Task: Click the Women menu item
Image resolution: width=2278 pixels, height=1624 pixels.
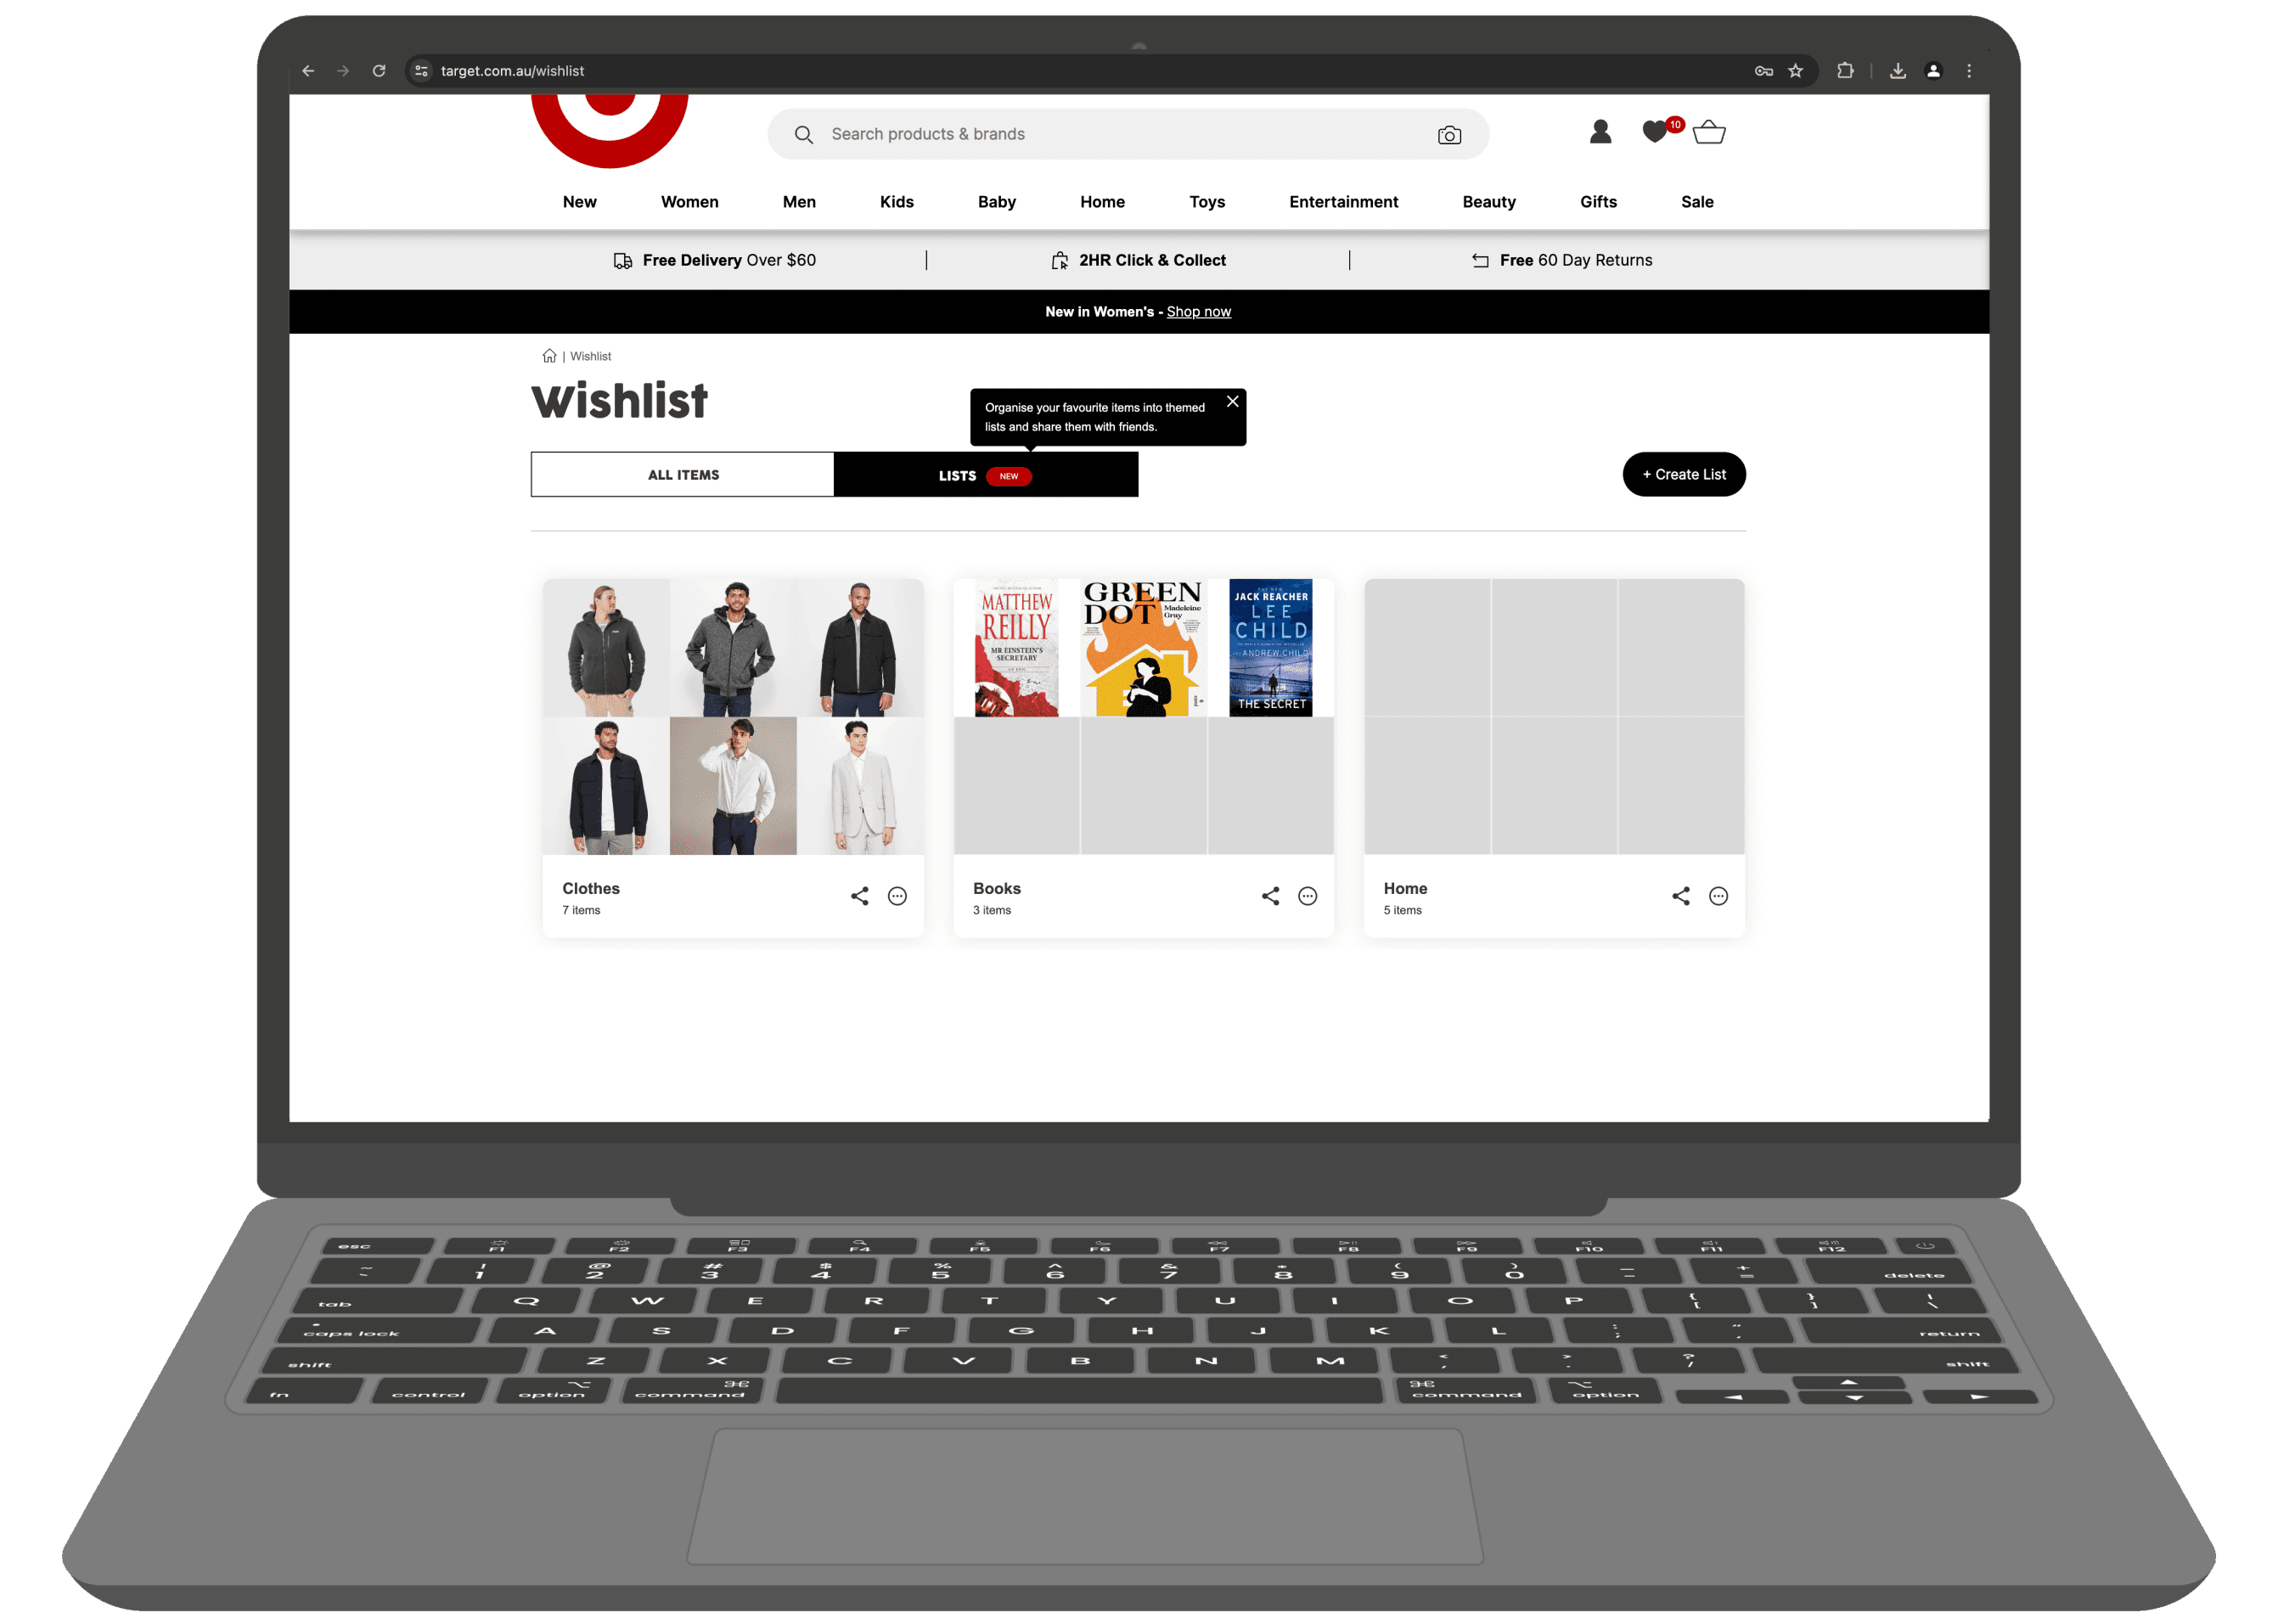Action: [x=689, y=202]
